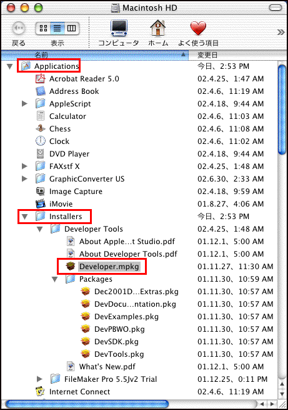Image resolution: width=288 pixels, height=410 pixels.
Task: Go to Home via the house icon
Action: coord(158,28)
